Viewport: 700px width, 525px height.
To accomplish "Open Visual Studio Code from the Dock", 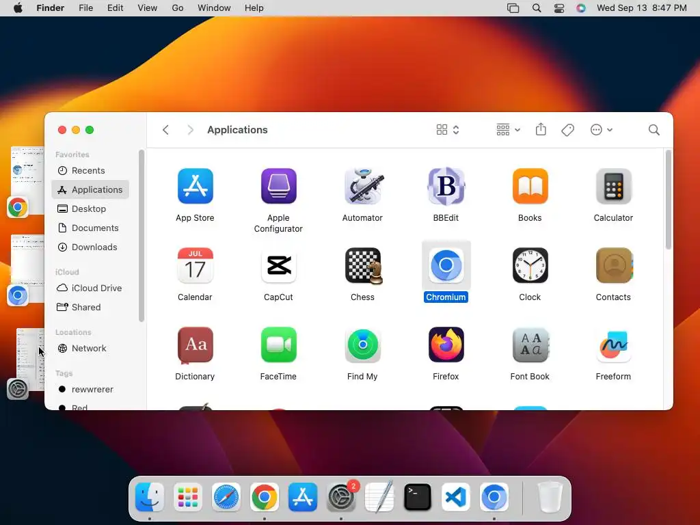I will pyautogui.click(x=456, y=497).
